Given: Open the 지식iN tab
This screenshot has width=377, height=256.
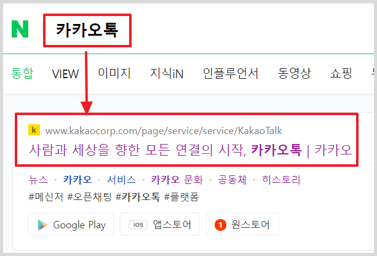Looking at the screenshot, I should tap(167, 73).
